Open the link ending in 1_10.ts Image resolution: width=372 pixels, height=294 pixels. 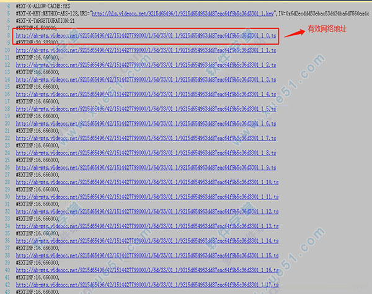(x=148, y=182)
